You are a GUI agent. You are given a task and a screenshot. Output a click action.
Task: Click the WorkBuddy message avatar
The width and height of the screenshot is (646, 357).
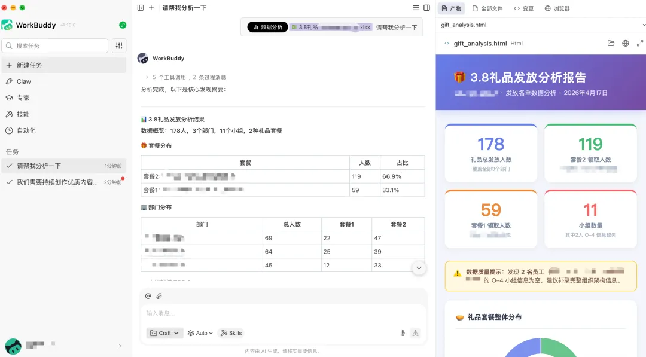pyautogui.click(x=143, y=59)
